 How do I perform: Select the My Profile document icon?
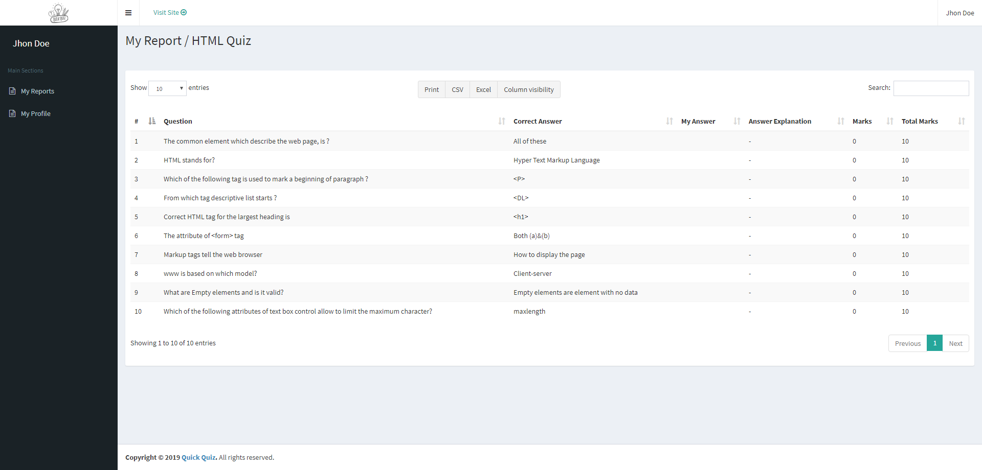click(x=12, y=113)
